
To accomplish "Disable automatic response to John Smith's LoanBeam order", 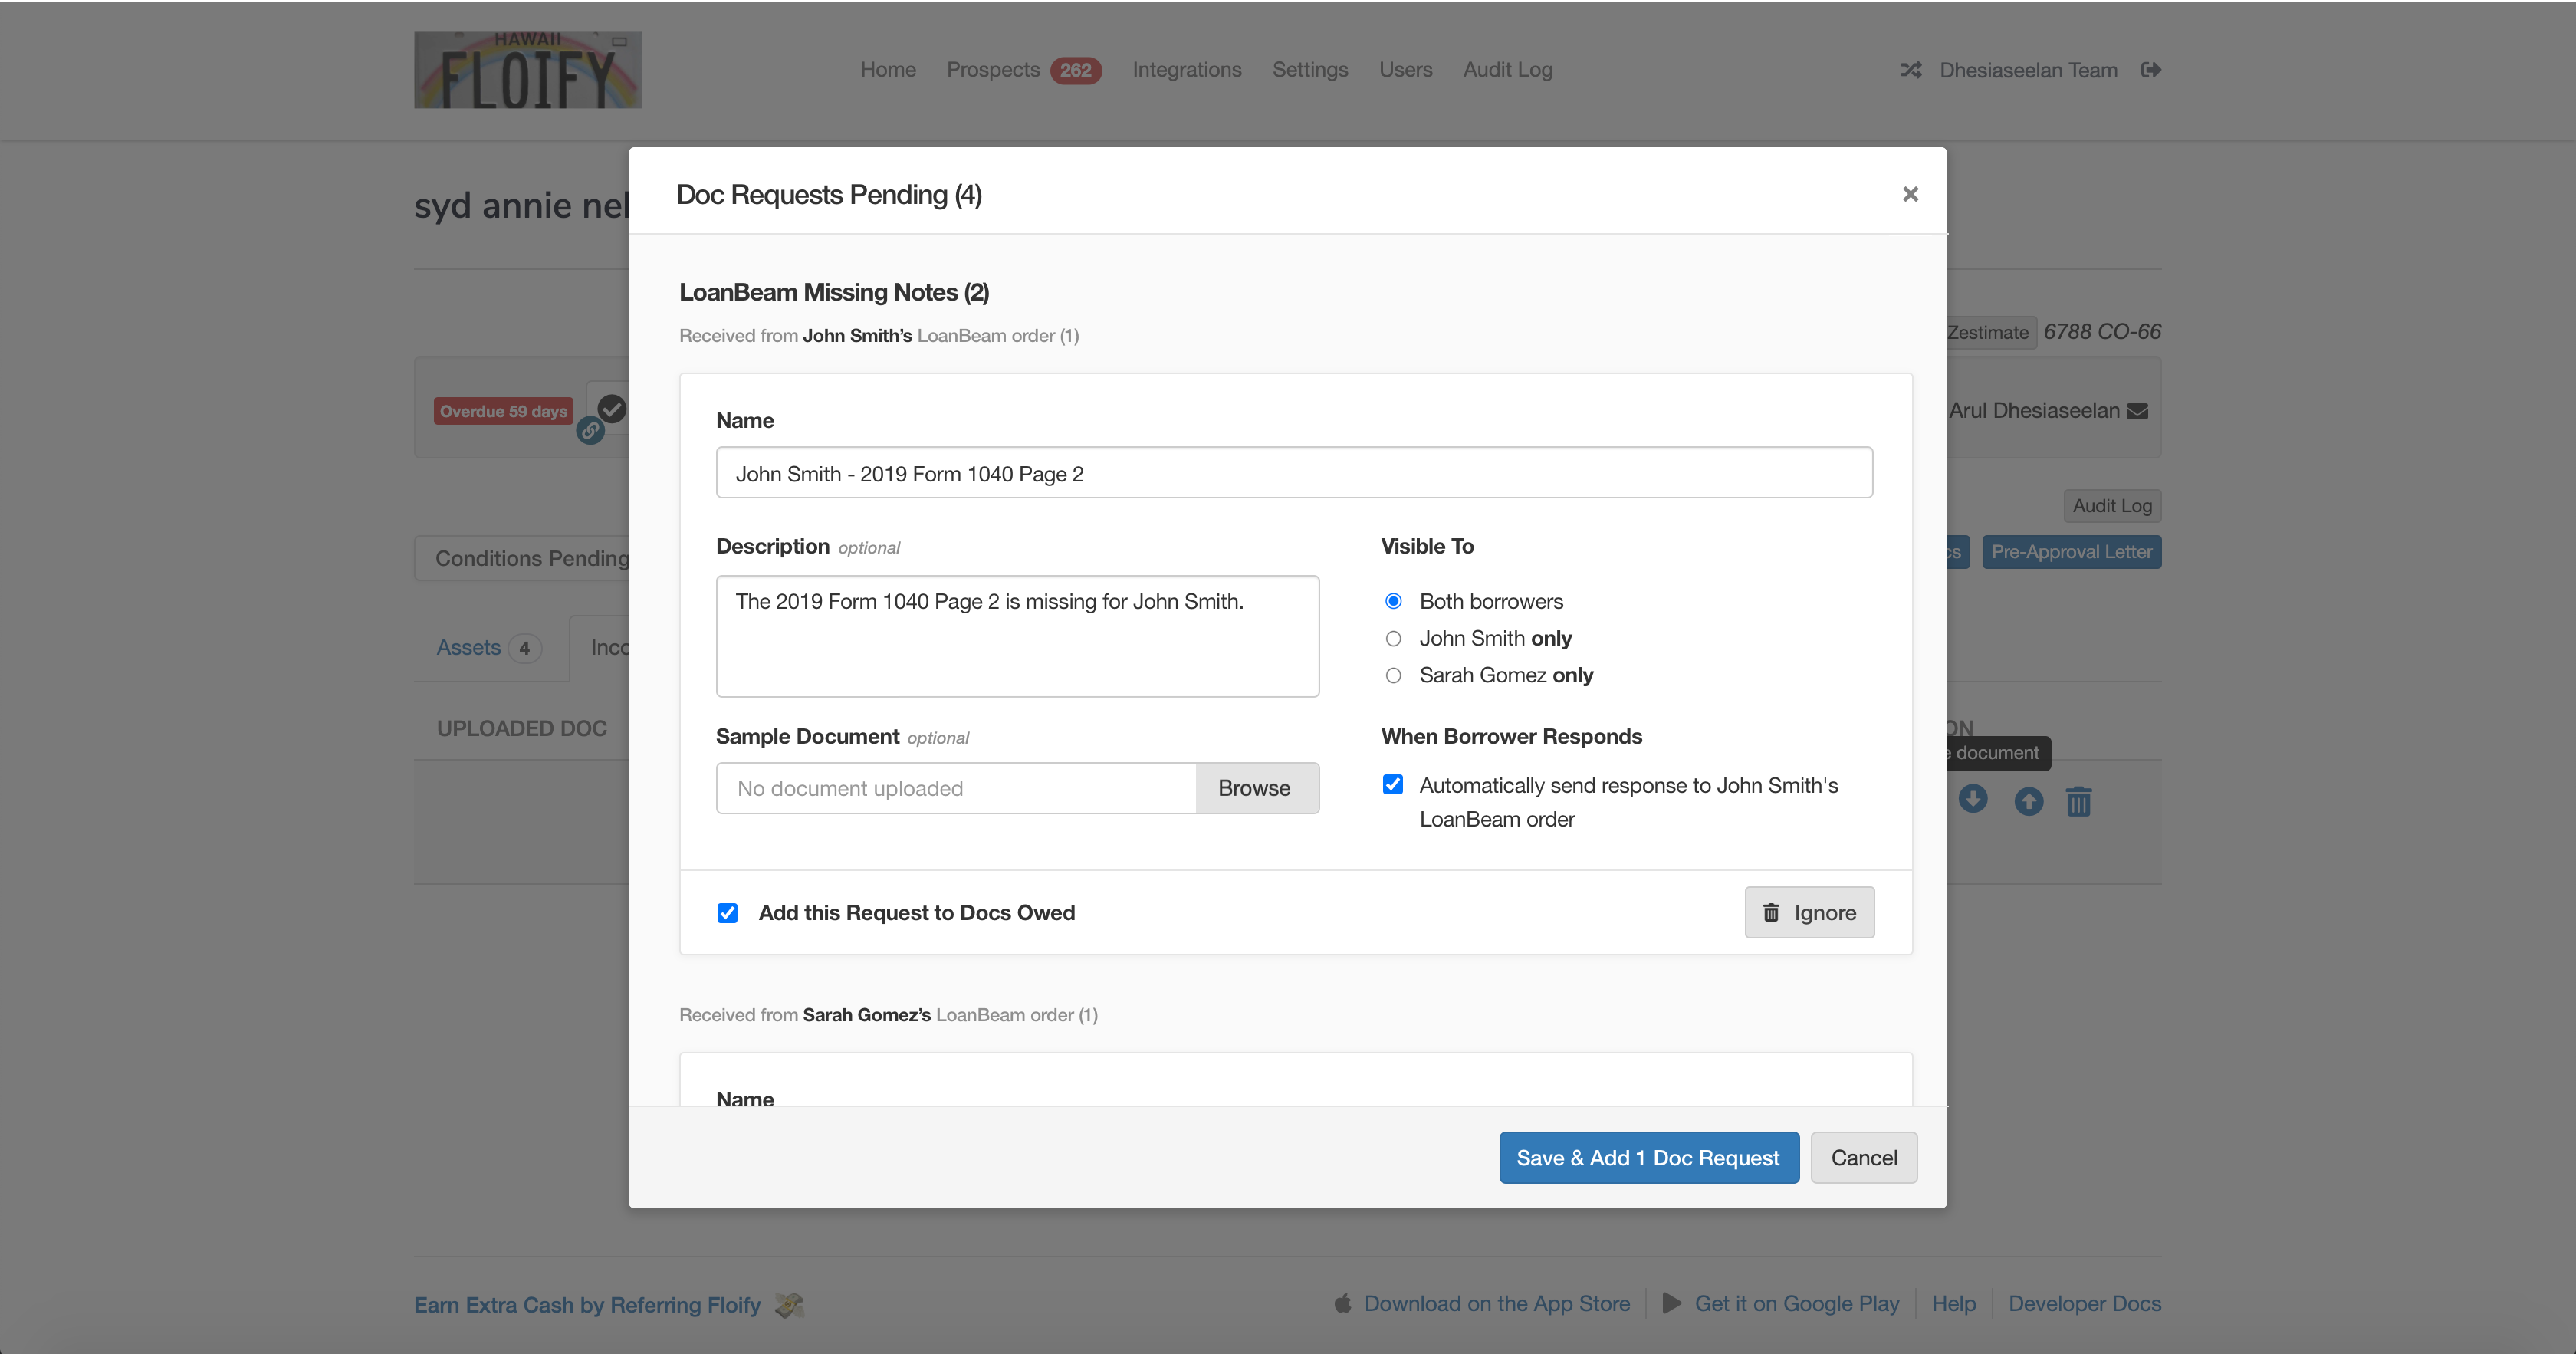I will tap(1392, 785).
